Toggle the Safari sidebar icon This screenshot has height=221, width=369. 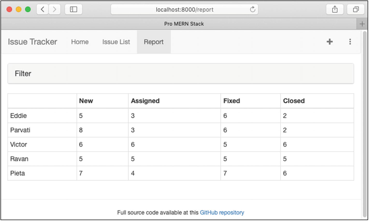(x=74, y=10)
